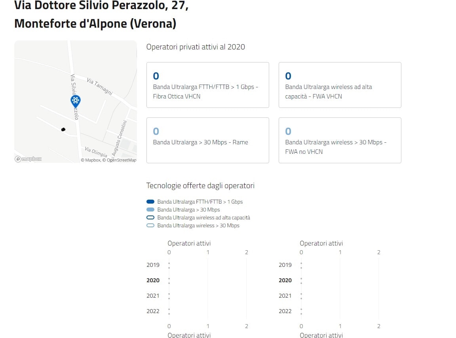Select the 'FWA no VHCN' card
The image size is (456, 338).
point(340,140)
